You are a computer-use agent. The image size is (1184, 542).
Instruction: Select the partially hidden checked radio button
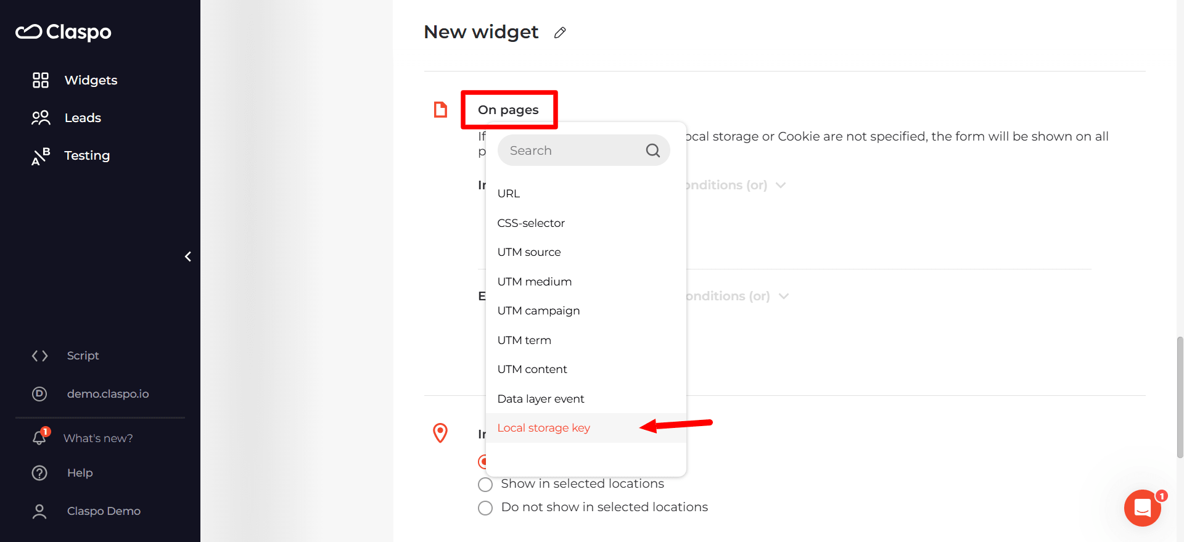coord(482,461)
